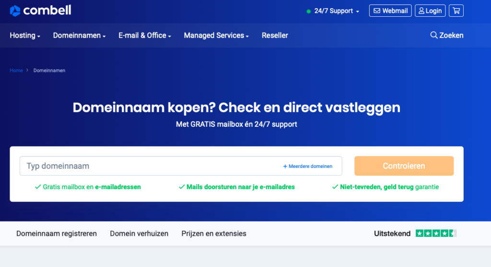Click the Controleren button
Image resolution: width=491 pixels, height=267 pixels.
click(x=404, y=166)
